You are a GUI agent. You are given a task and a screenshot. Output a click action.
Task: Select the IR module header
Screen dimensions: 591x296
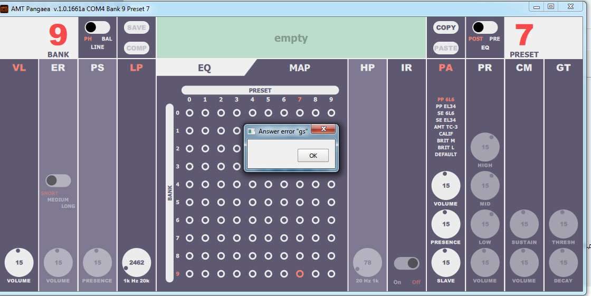(407, 68)
